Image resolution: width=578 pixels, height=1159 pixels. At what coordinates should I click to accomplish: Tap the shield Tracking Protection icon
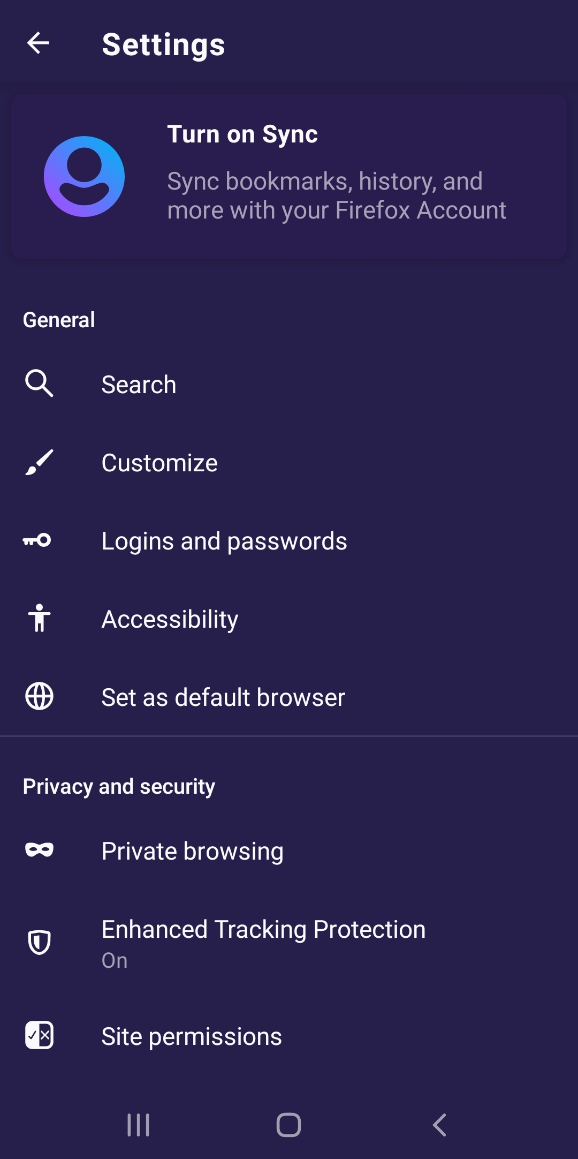pos(39,943)
